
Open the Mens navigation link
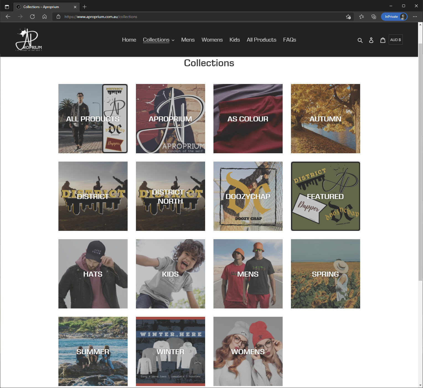188,40
